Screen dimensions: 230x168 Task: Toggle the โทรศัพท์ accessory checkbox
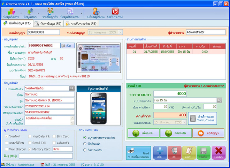click(7, 136)
